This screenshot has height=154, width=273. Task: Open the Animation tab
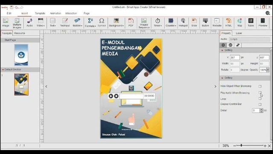point(55,13)
